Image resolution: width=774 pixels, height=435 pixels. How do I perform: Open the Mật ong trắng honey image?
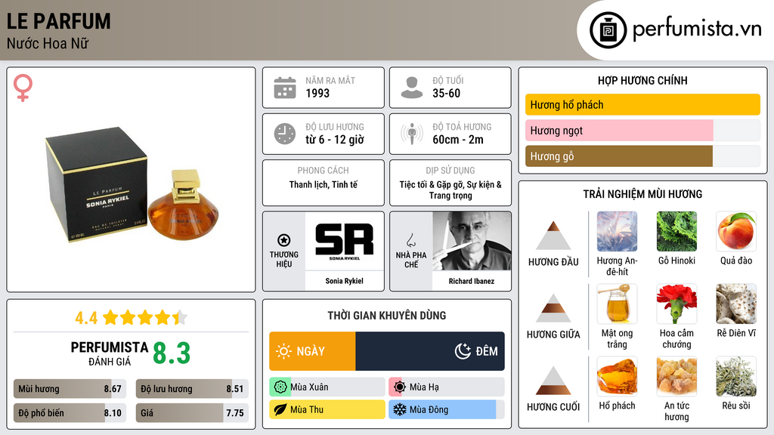(617, 304)
